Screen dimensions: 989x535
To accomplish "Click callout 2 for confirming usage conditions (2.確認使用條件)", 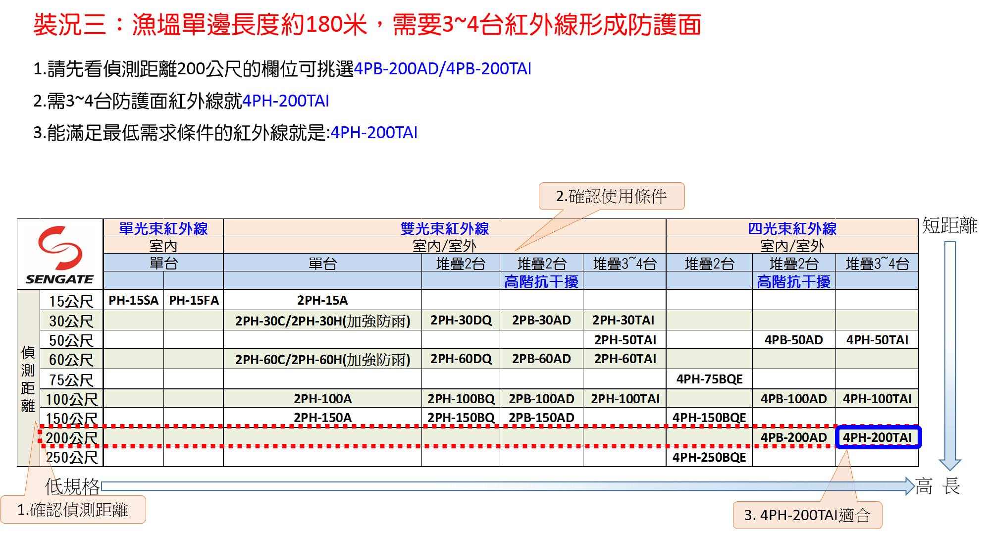I will 611,196.
